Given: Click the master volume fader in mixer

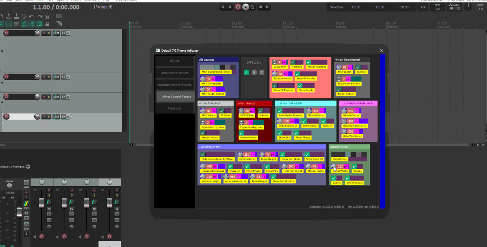Looking at the screenshot, I should [19, 213].
